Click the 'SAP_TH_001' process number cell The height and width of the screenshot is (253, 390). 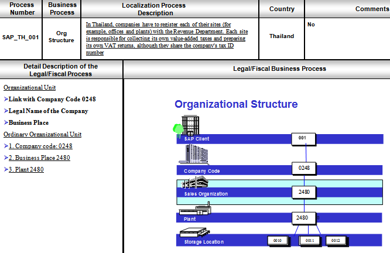20,37
